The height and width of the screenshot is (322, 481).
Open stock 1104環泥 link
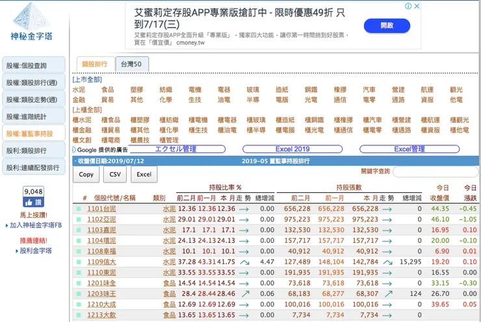click(101, 241)
